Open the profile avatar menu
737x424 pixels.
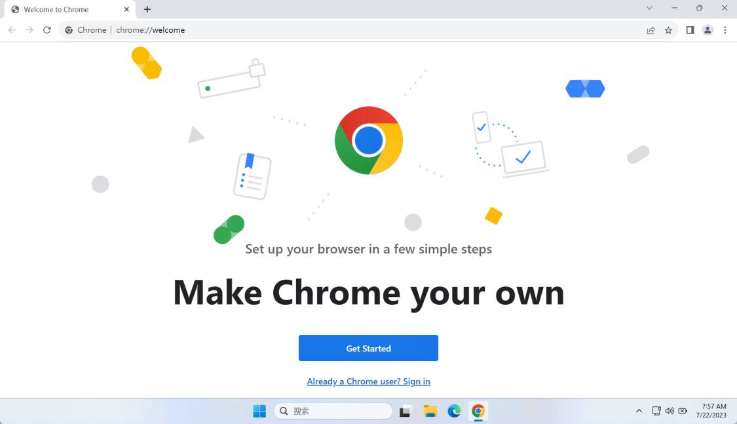[708, 30]
